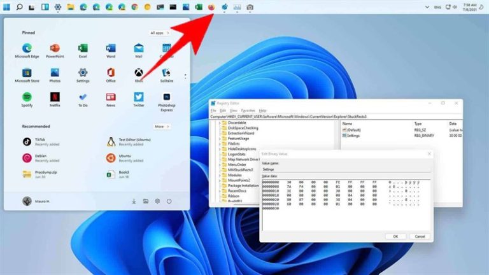The width and height of the screenshot is (489, 275).
Task: Click OK in Edit Binary Value dialog
Action: [x=395, y=236]
